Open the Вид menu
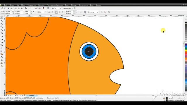 tap(18, 5)
